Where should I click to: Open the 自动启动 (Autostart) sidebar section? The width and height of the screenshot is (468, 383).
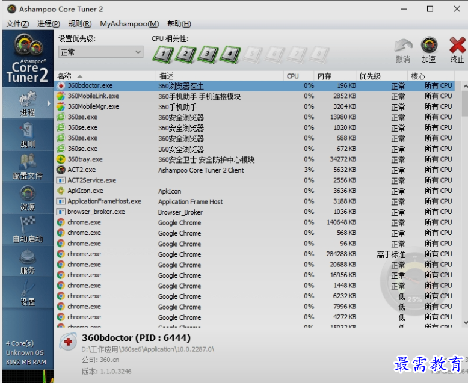point(28,230)
